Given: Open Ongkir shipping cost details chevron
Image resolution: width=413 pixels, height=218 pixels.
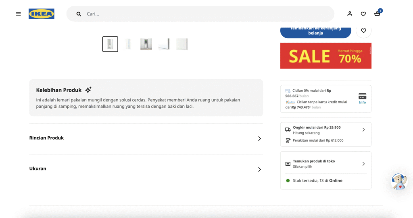Looking at the screenshot, I should (x=363, y=130).
